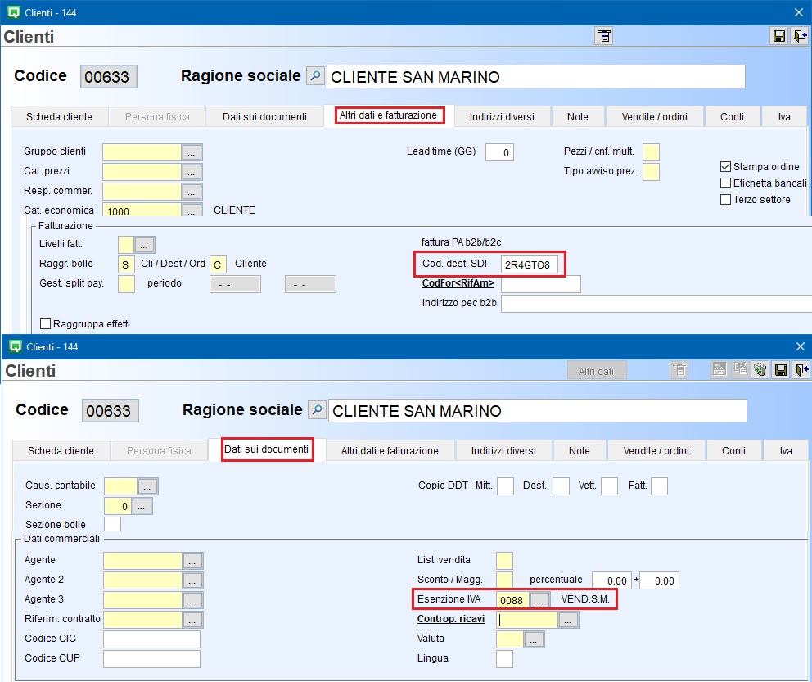
Task: Open the Caus. contabile lookup button
Action: 147,486
